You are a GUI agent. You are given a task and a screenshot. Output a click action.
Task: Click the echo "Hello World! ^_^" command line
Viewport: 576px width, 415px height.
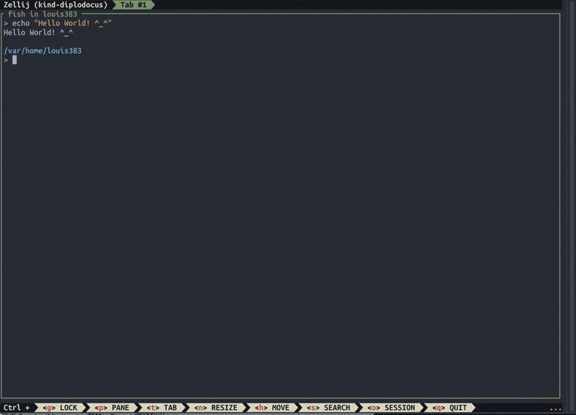[58, 23]
